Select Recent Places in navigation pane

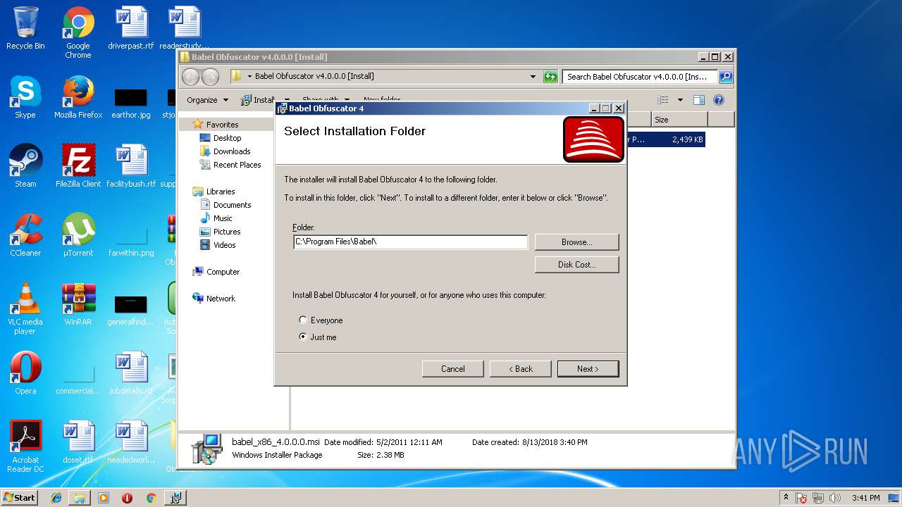click(237, 165)
